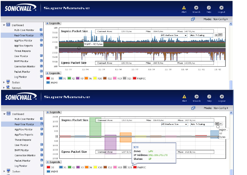Expand Network node in upper sidebar
This screenshot has width=247, height=175.
click(x=4, y=88)
